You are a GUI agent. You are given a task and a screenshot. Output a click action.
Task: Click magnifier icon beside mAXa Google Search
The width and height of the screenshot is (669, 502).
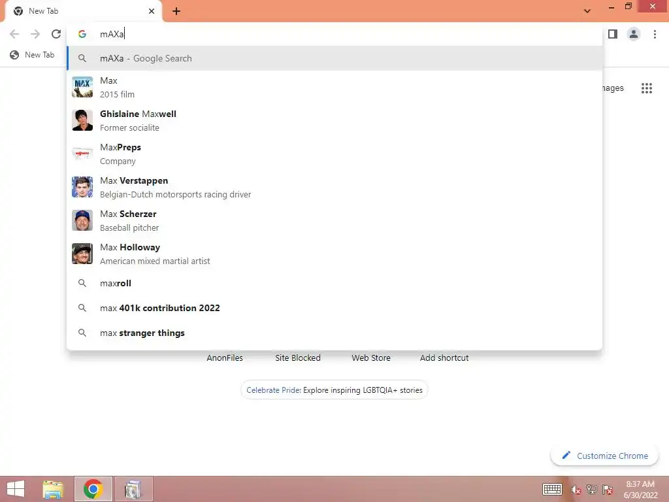click(82, 58)
